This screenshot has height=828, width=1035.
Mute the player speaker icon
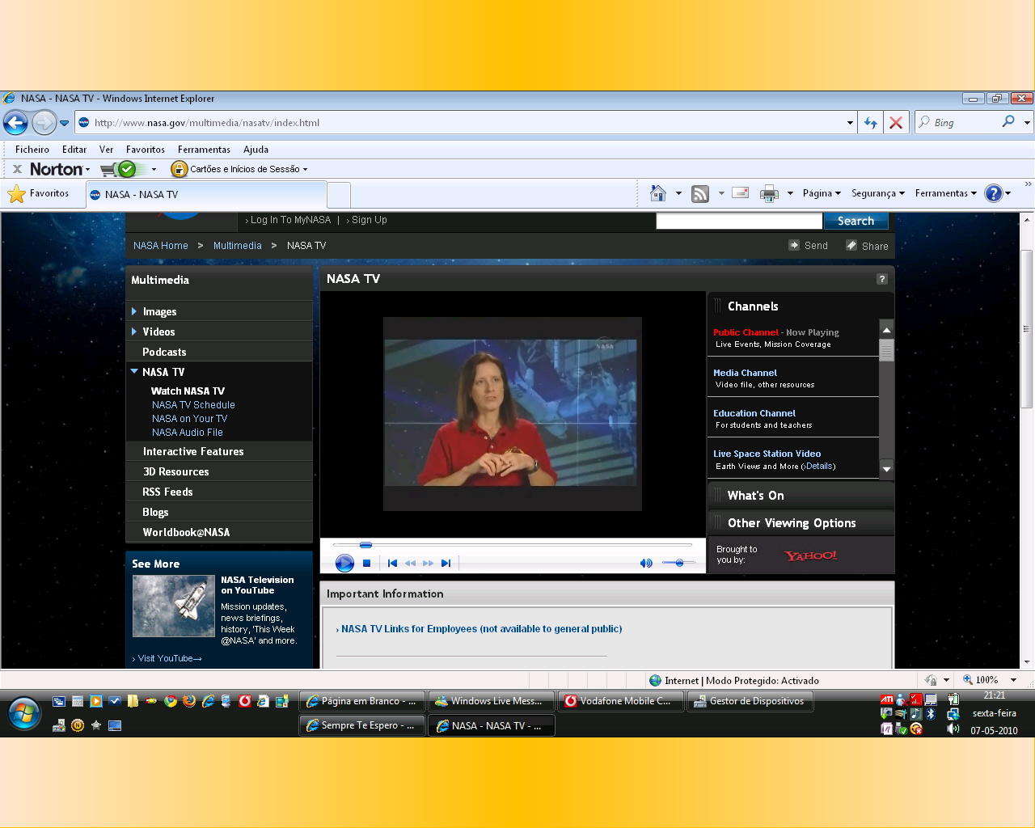coord(646,563)
